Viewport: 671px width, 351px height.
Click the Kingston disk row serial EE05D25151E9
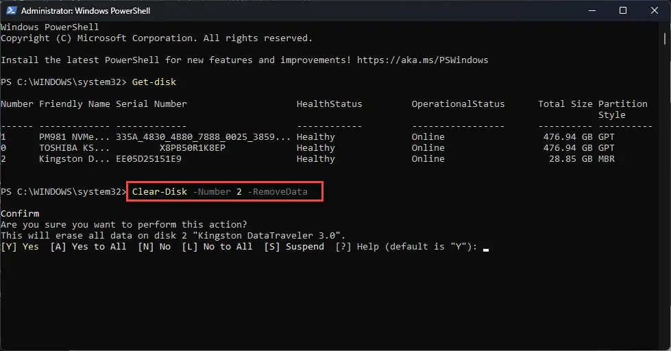click(x=149, y=159)
